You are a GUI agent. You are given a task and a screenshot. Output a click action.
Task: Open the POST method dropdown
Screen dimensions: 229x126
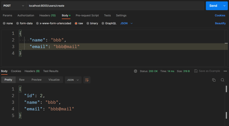tap(14, 6)
